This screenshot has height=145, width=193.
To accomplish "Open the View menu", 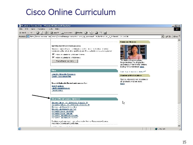I will click(x=33, y=29).
